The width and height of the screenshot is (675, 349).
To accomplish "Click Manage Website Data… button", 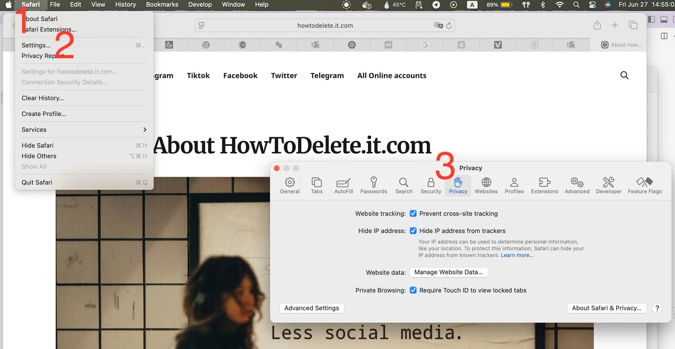I will [x=449, y=272].
